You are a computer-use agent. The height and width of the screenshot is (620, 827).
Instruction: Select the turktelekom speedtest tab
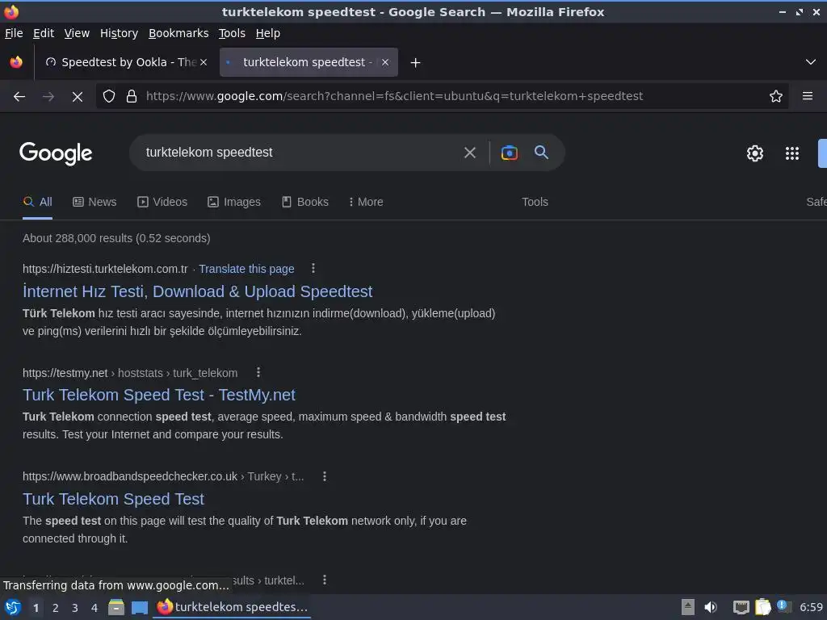click(x=309, y=62)
